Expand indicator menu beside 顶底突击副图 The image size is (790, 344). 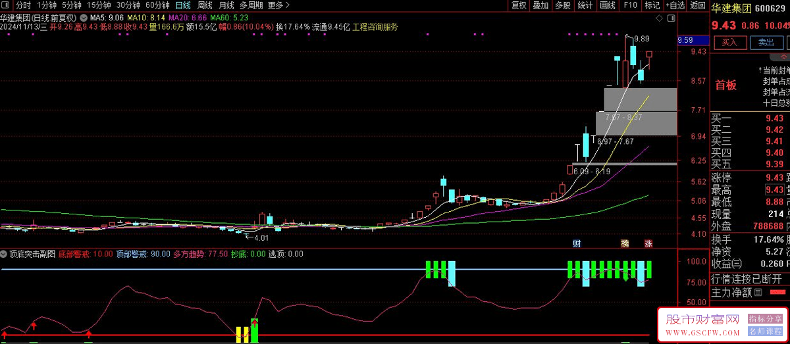click(x=4, y=253)
